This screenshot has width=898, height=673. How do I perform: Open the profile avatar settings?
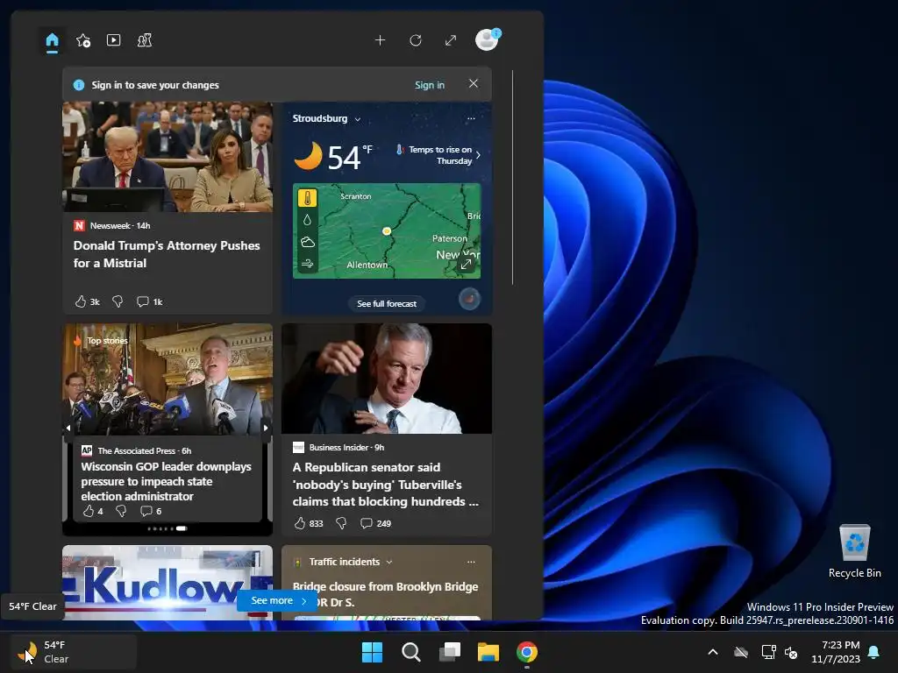tap(488, 39)
